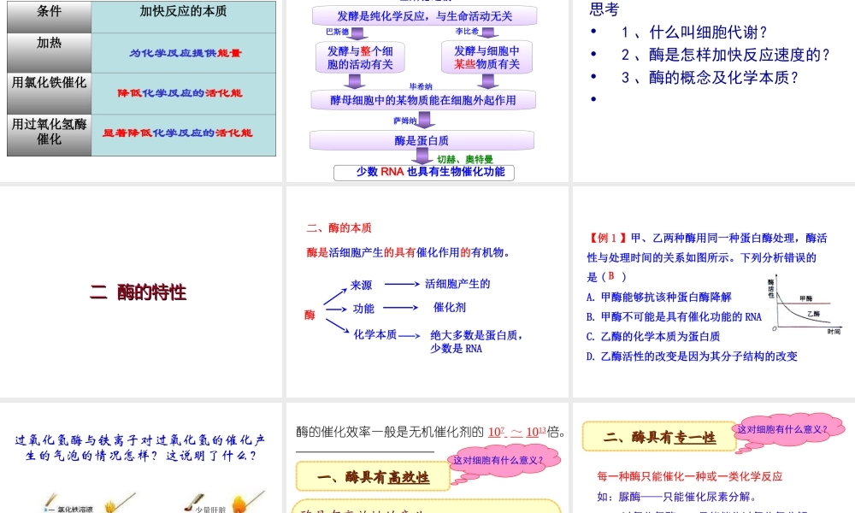The width and height of the screenshot is (855, 513).
Task: Click the question 3、酶的概念及化学本质?
Action: (710, 78)
